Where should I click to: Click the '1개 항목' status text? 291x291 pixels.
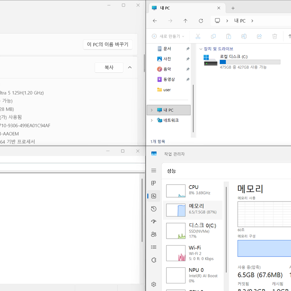coord(158,141)
